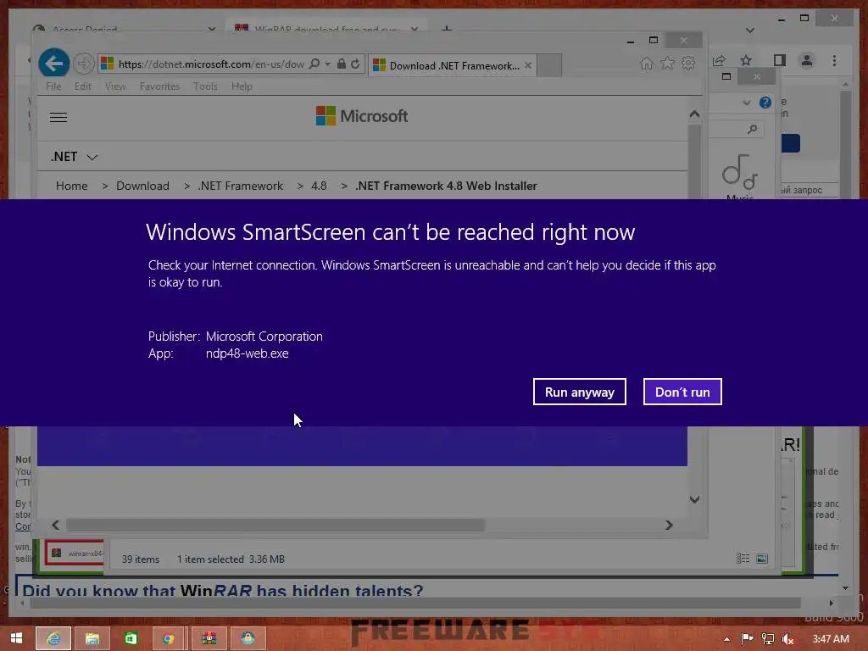Toggle Chrome side panel icon
Image resolution: width=868 pixels, height=651 pixels.
[780, 60]
